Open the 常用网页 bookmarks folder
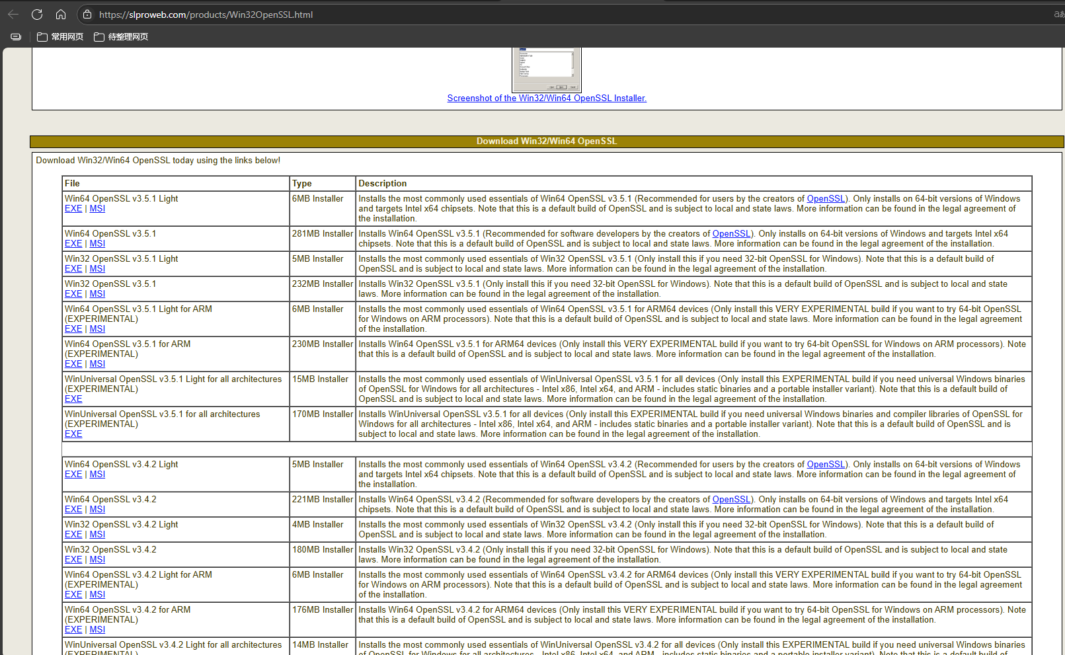This screenshot has height=655, width=1065. (60, 37)
